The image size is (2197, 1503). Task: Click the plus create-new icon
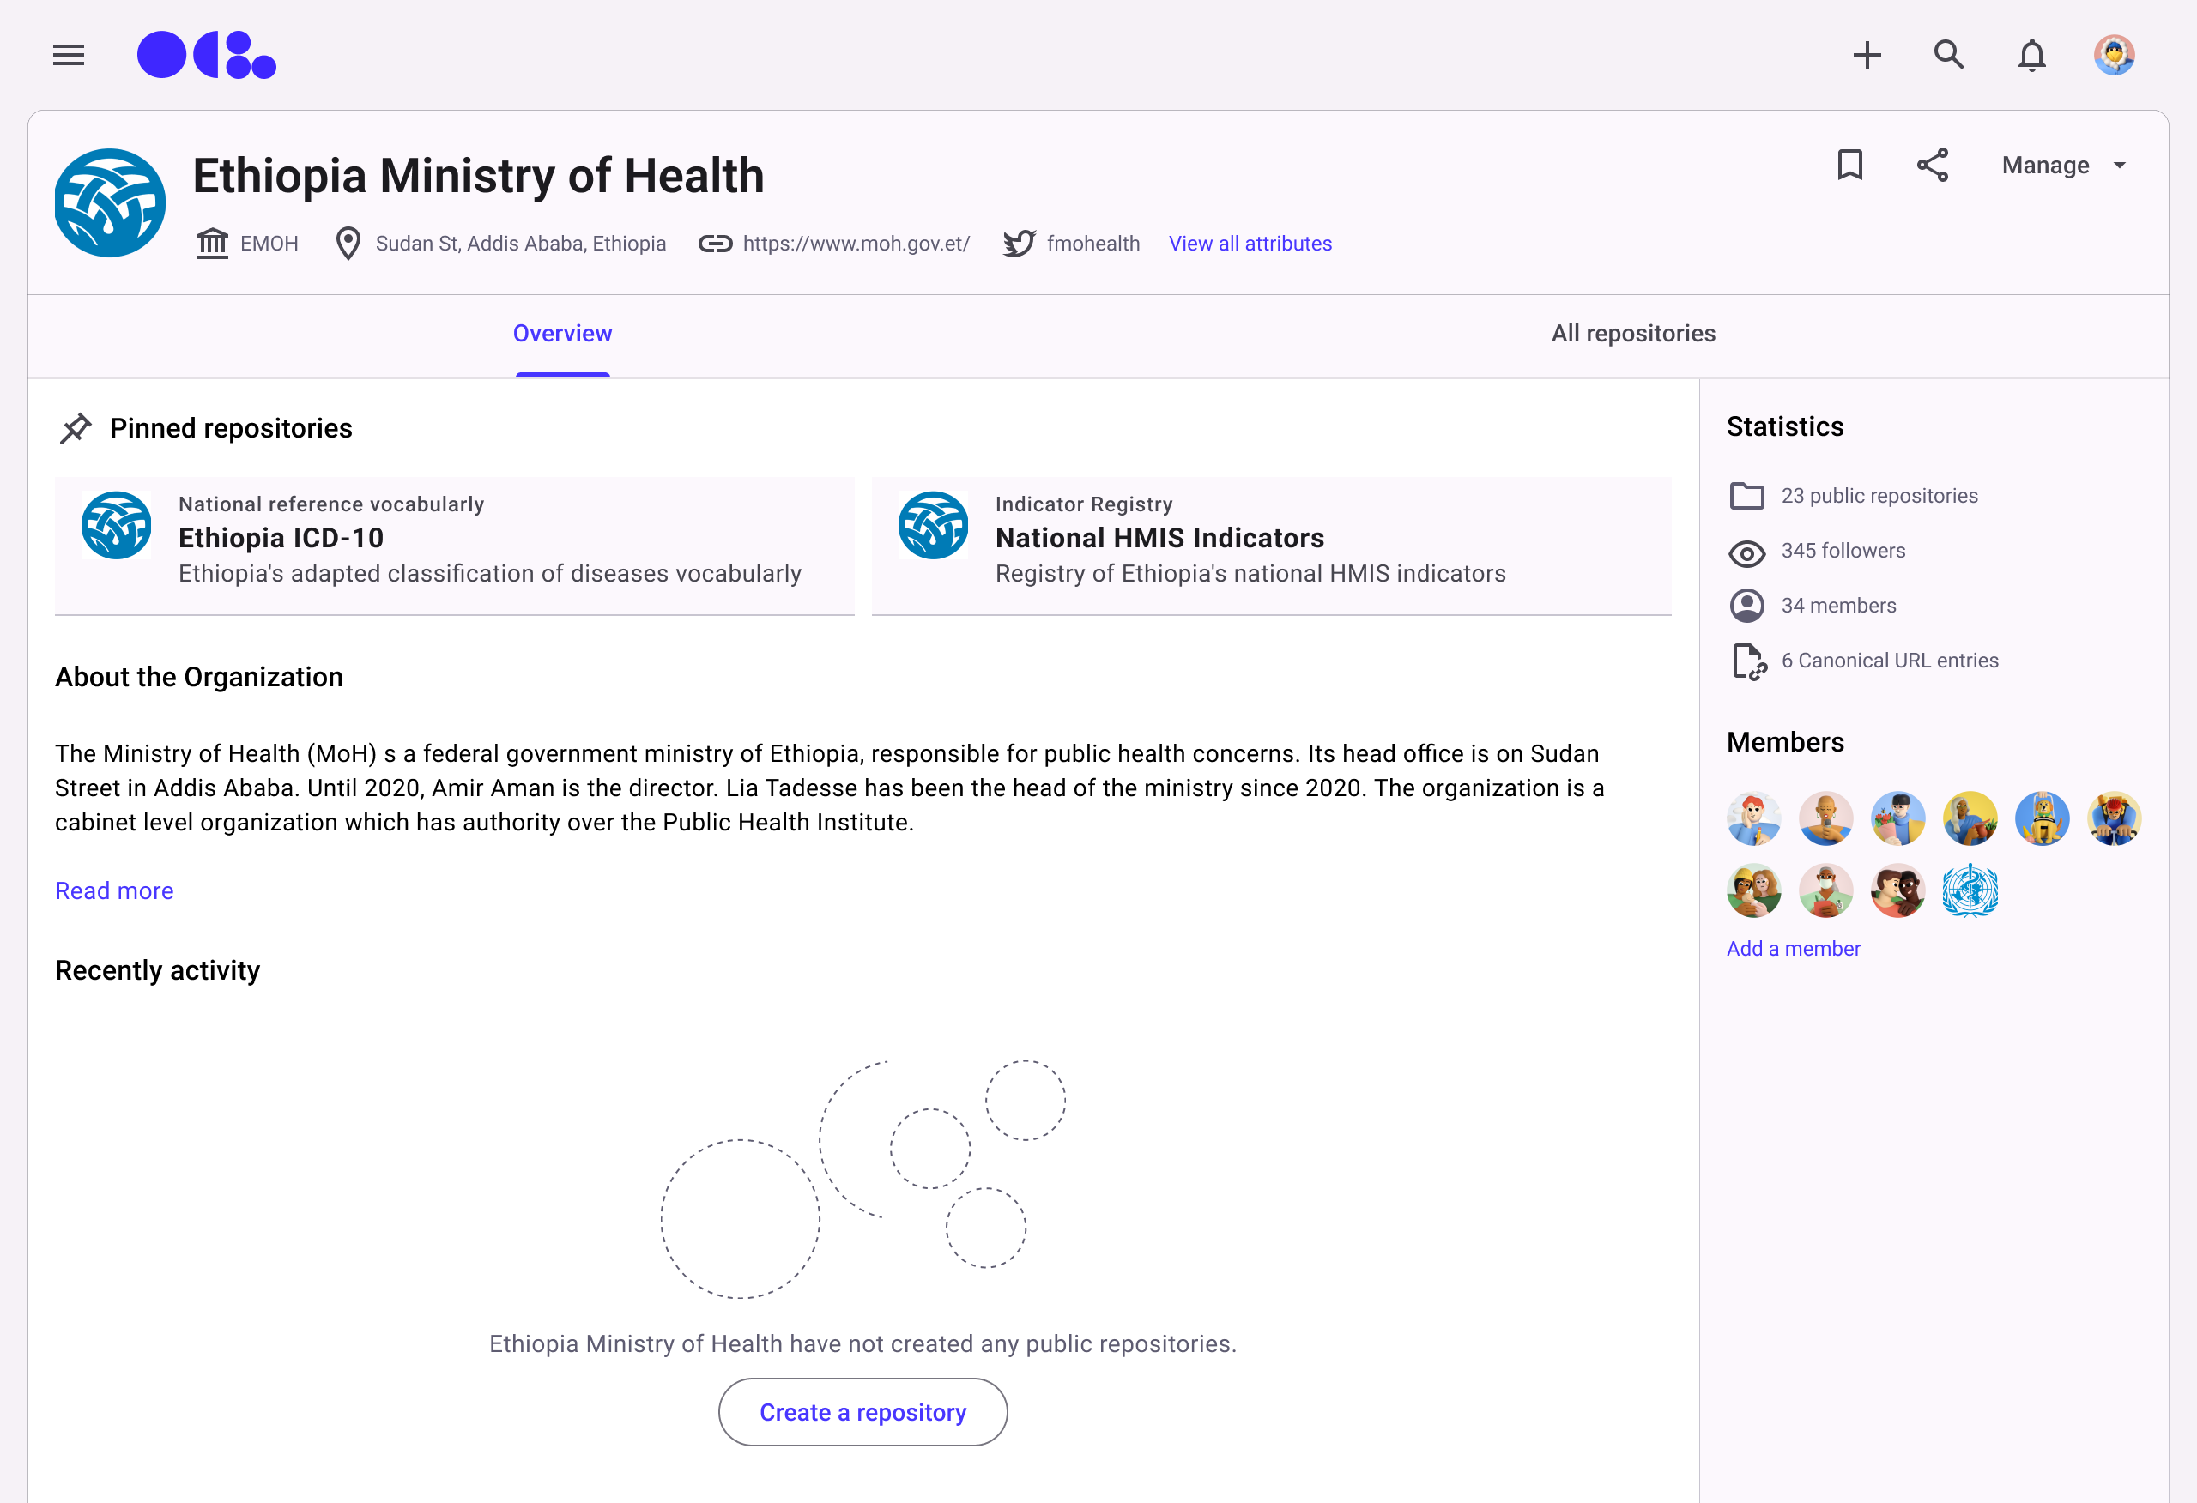click(1866, 55)
